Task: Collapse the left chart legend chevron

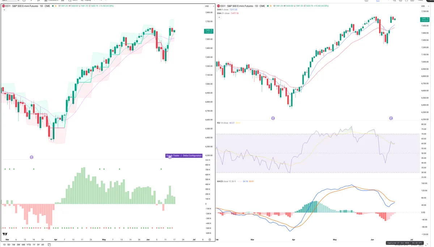Action: (4, 10)
